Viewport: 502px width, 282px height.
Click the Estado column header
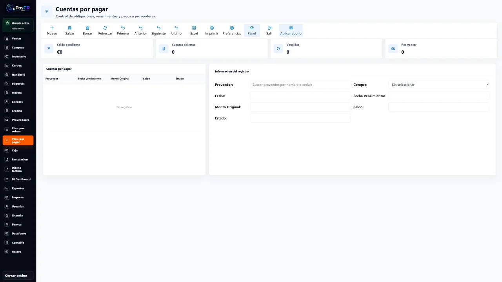pos(180,79)
